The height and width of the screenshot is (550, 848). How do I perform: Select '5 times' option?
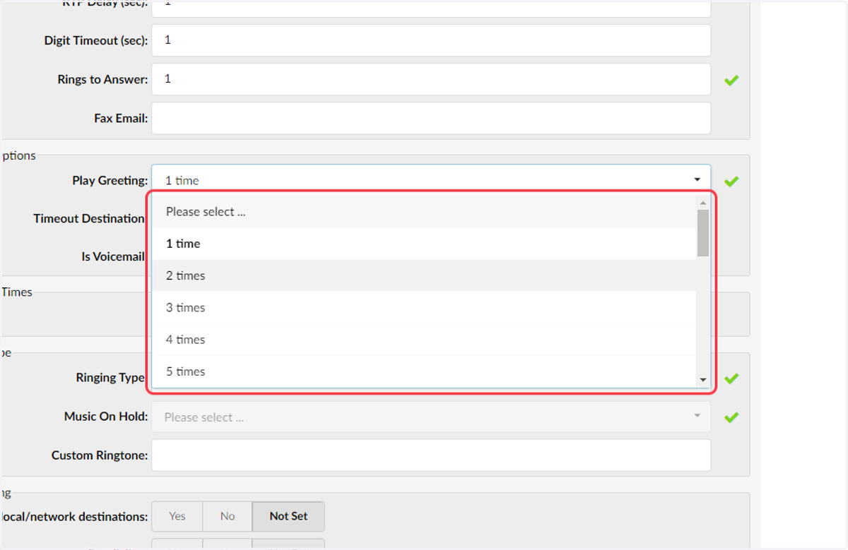click(424, 371)
